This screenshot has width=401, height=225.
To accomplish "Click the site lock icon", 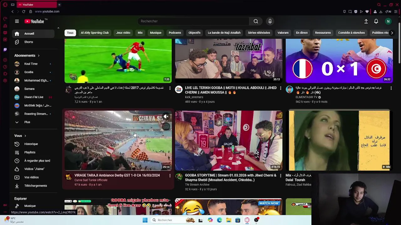I will pos(31,12).
